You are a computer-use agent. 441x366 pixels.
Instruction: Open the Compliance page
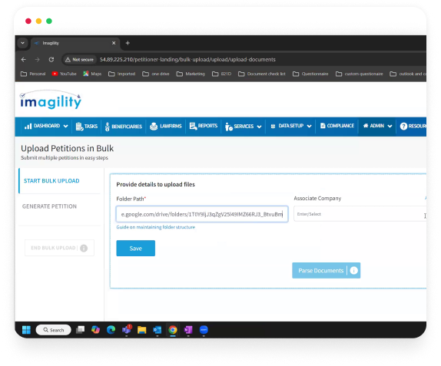click(337, 126)
